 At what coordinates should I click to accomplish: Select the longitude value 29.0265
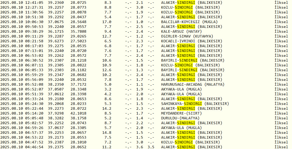click(78, 36)
